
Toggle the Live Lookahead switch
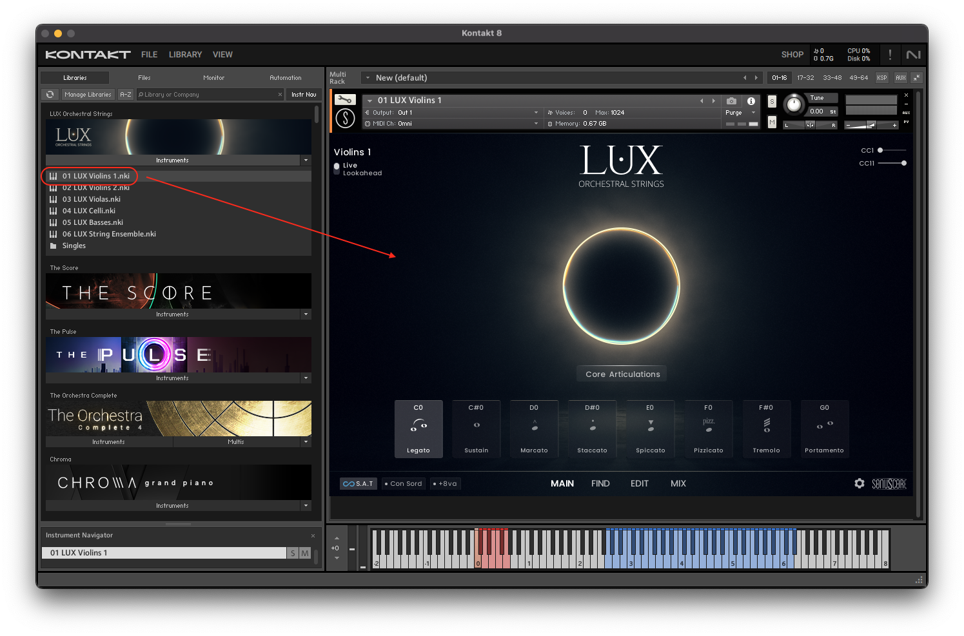(x=337, y=168)
